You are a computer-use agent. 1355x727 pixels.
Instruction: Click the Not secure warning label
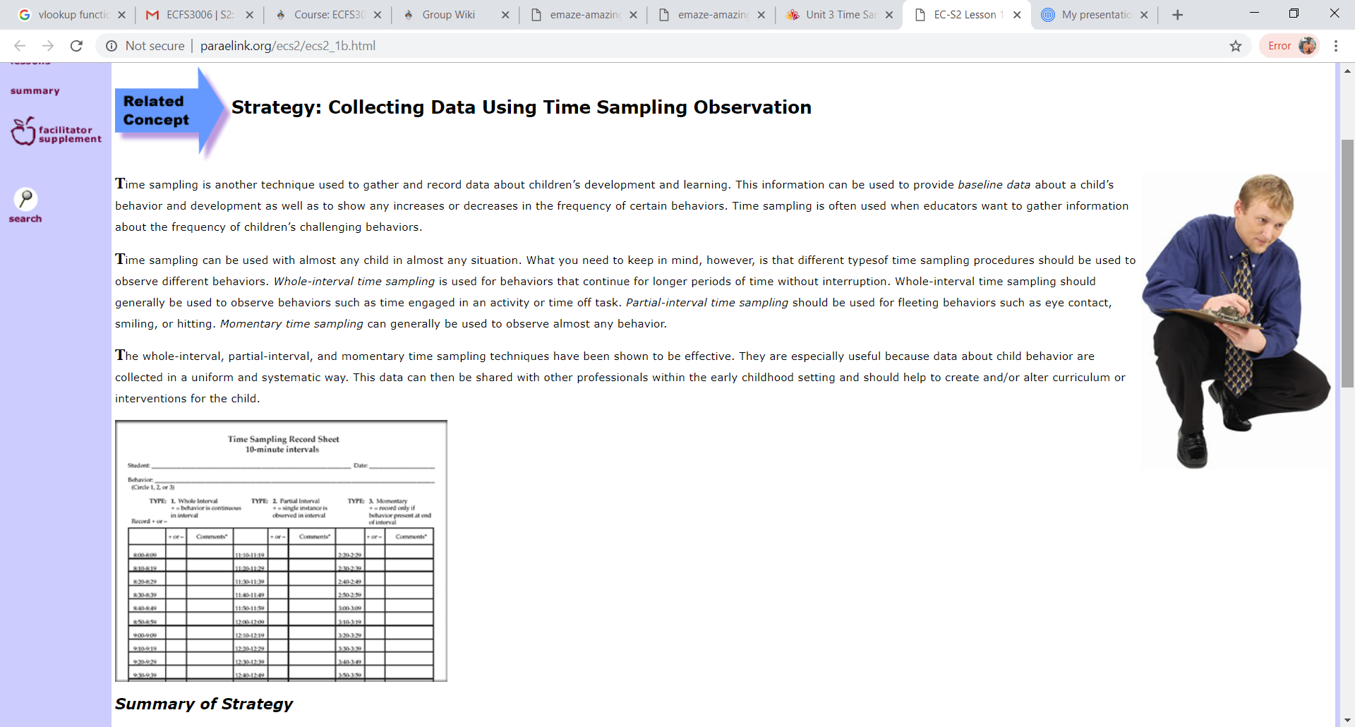pyautogui.click(x=154, y=46)
